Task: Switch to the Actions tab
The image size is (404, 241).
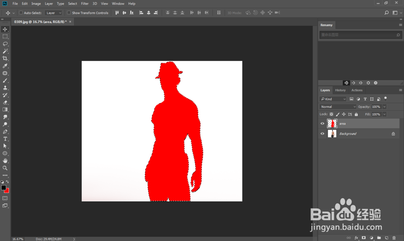Action: pyautogui.click(x=357, y=90)
